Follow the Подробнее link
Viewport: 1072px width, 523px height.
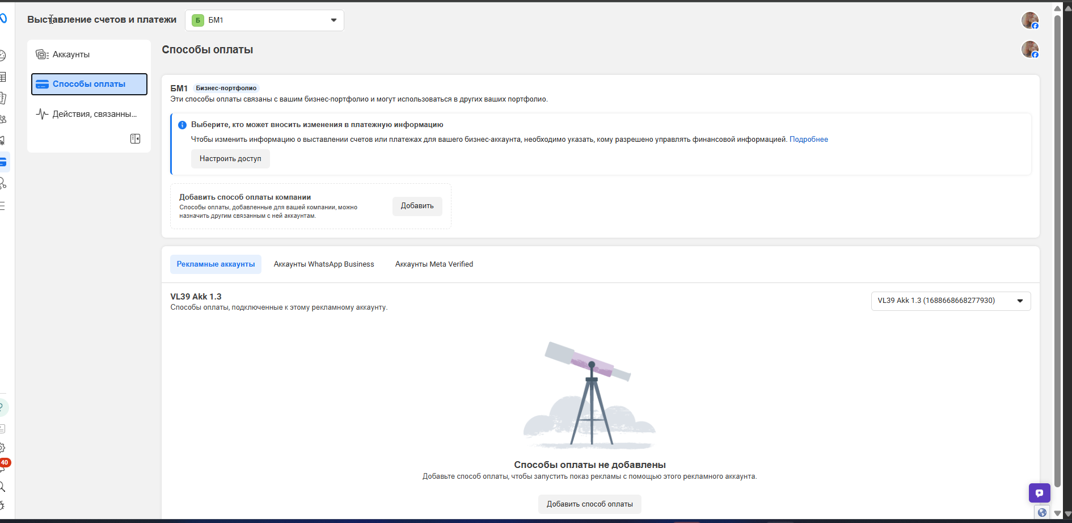[x=808, y=140]
